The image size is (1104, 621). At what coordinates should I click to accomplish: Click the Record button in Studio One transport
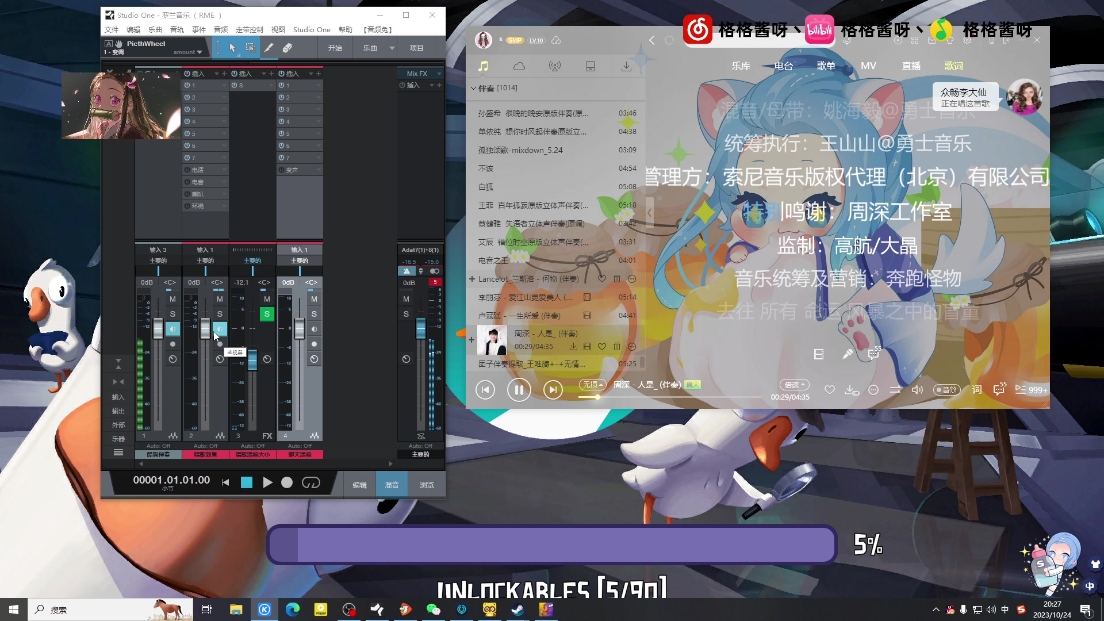287,482
